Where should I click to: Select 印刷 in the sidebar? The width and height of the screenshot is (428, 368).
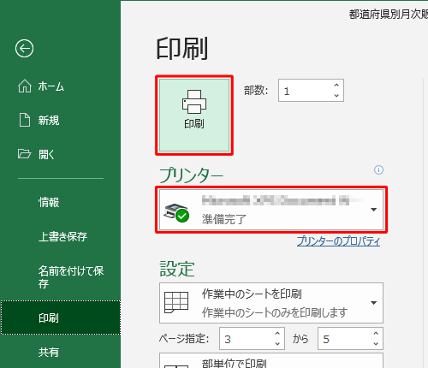tap(60, 318)
